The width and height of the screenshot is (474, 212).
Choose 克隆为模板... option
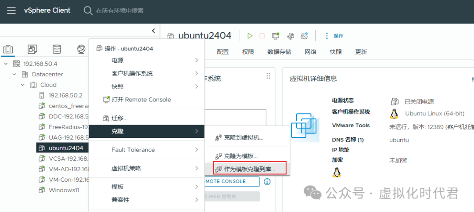click(247, 156)
